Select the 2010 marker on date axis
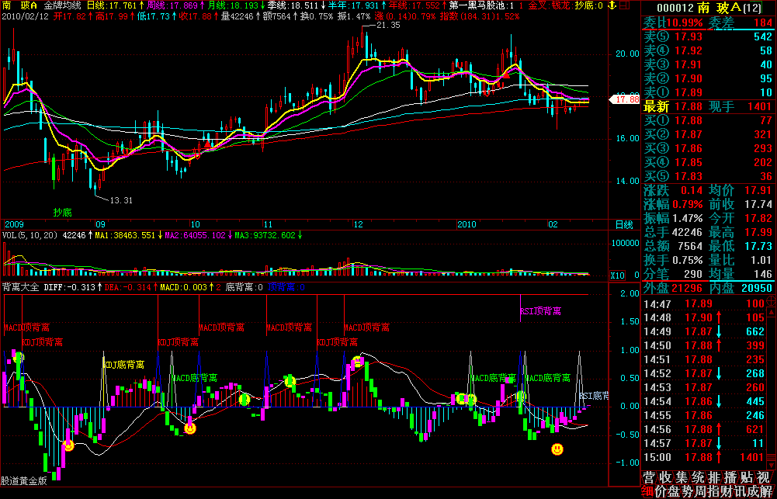This screenshot has height=499, width=777. click(x=467, y=224)
